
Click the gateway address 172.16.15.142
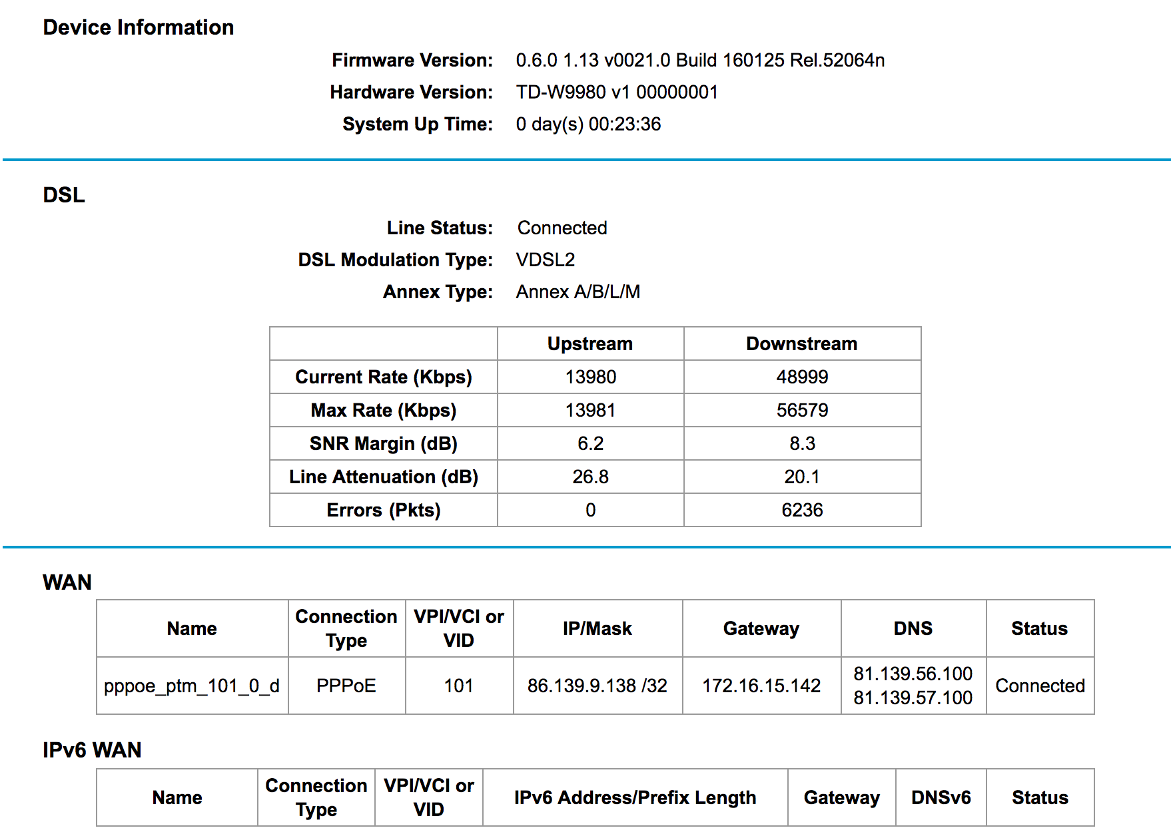(761, 686)
